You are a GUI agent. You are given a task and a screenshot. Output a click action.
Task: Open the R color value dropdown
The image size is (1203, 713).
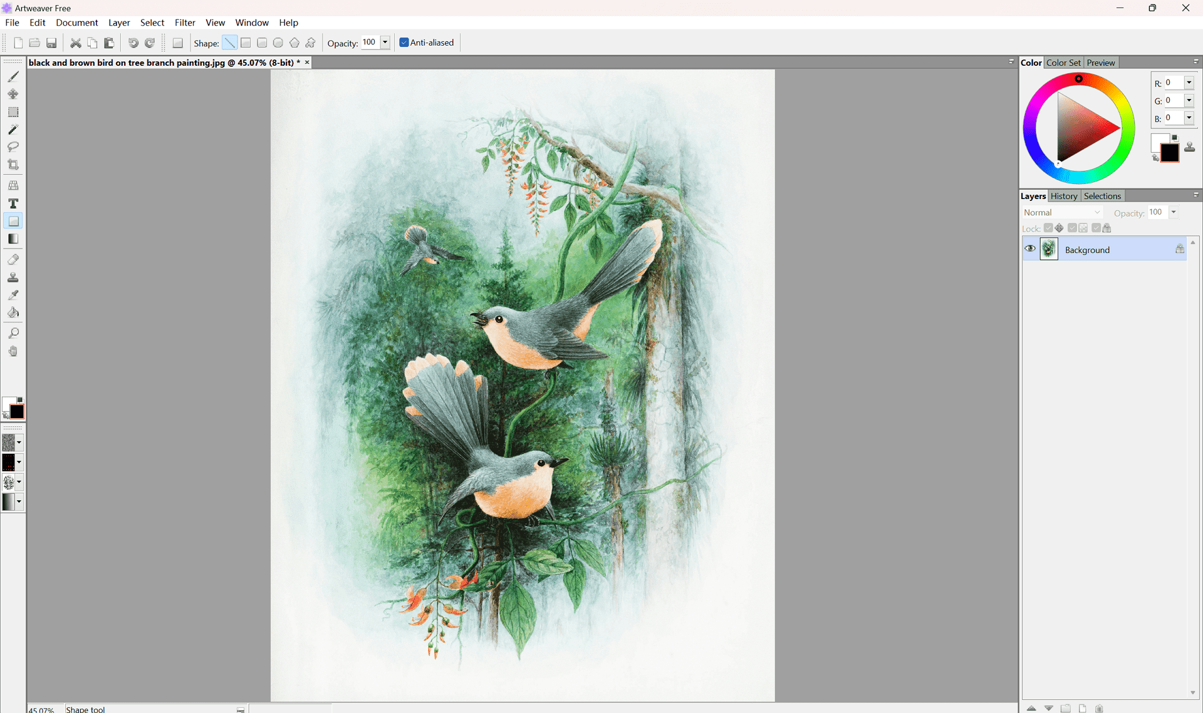pyautogui.click(x=1189, y=83)
